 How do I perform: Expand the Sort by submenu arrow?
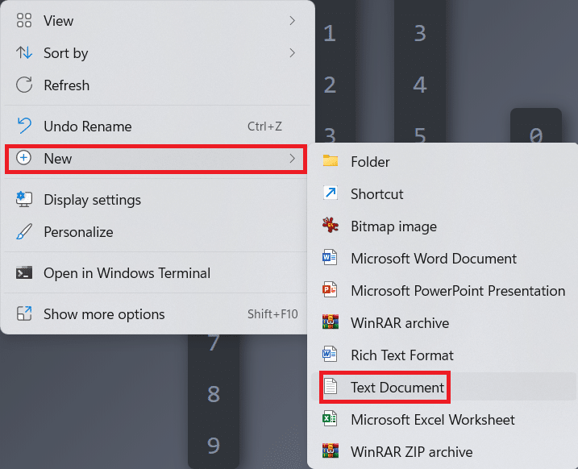(x=293, y=53)
